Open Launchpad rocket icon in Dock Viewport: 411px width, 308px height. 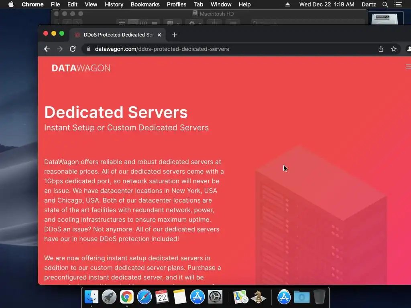point(109,297)
